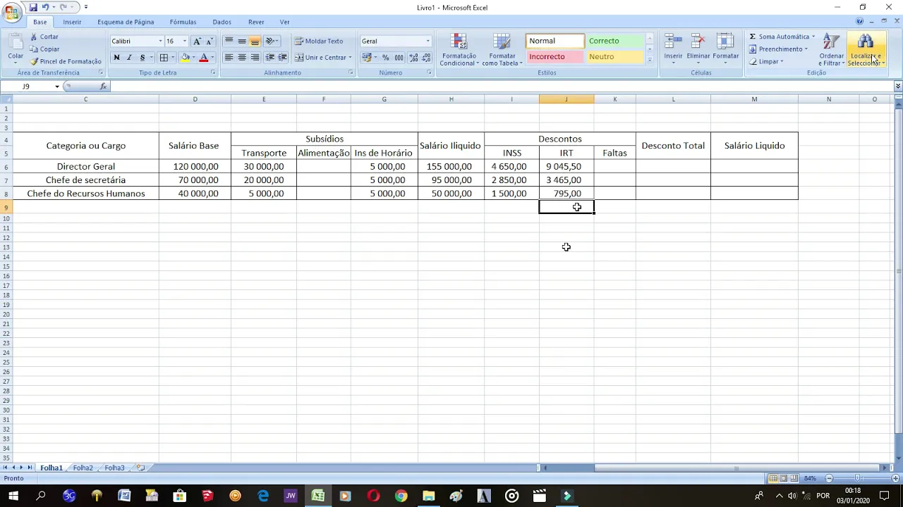The width and height of the screenshot is (903, 507).
Task: Open the cell borders dropdown arrow
Action: coord(173,58)
